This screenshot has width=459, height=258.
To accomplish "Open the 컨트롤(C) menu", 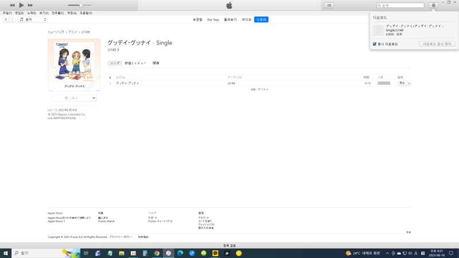I will 58,13.
